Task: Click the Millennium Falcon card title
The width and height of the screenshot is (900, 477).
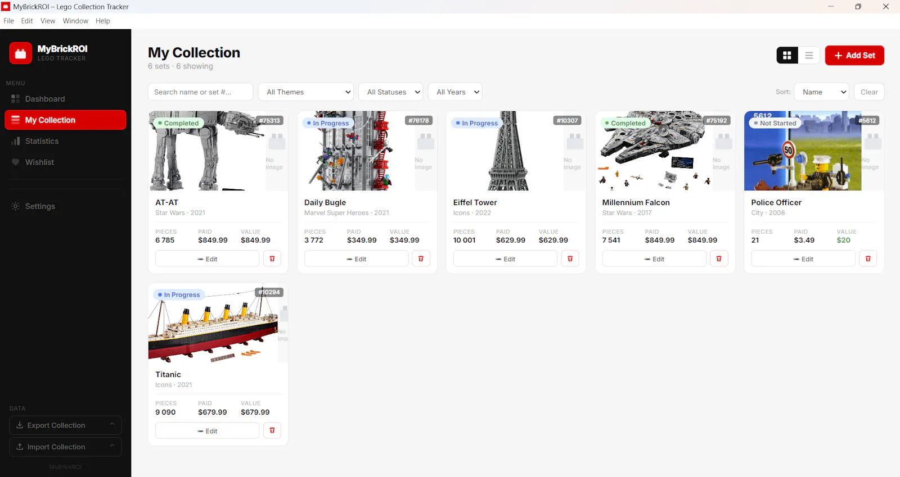Action: click(636, 202)
